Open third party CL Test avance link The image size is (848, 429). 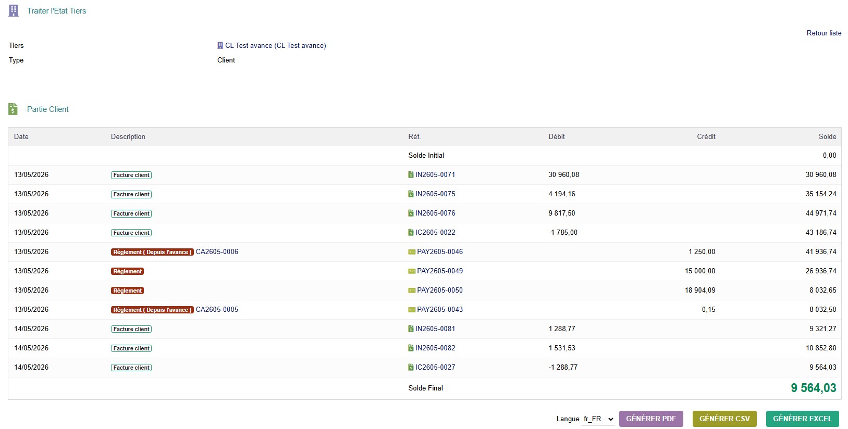click(276, 46)
